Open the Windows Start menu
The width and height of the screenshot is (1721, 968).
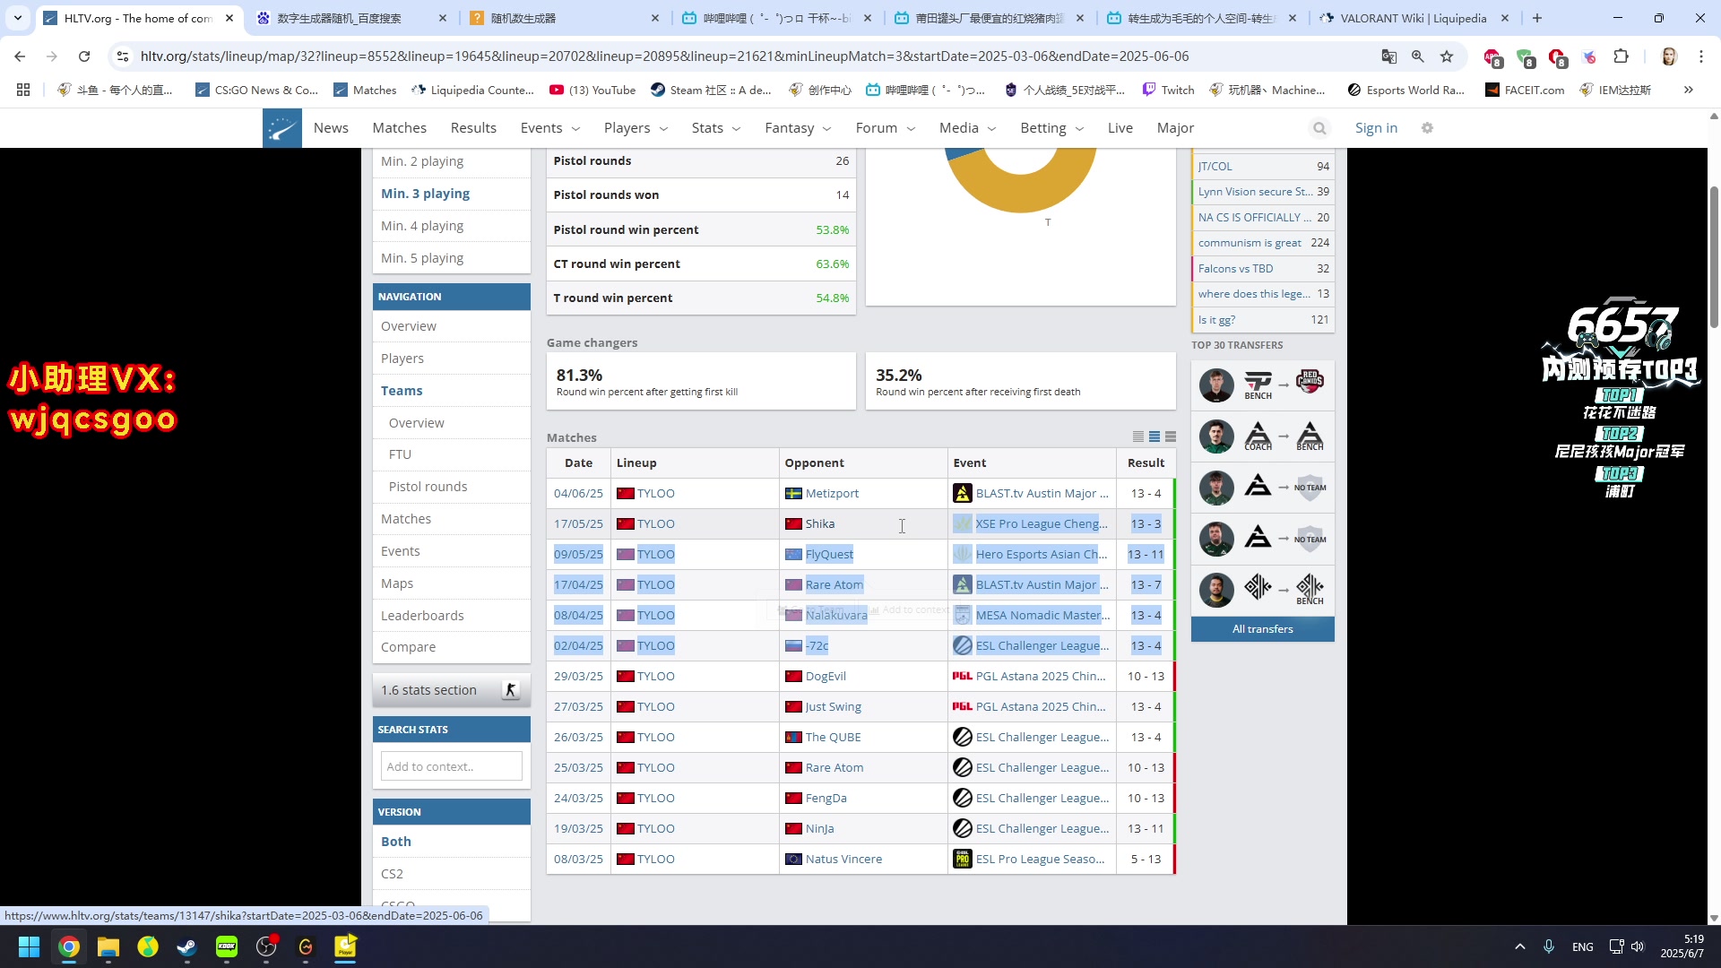29,946
